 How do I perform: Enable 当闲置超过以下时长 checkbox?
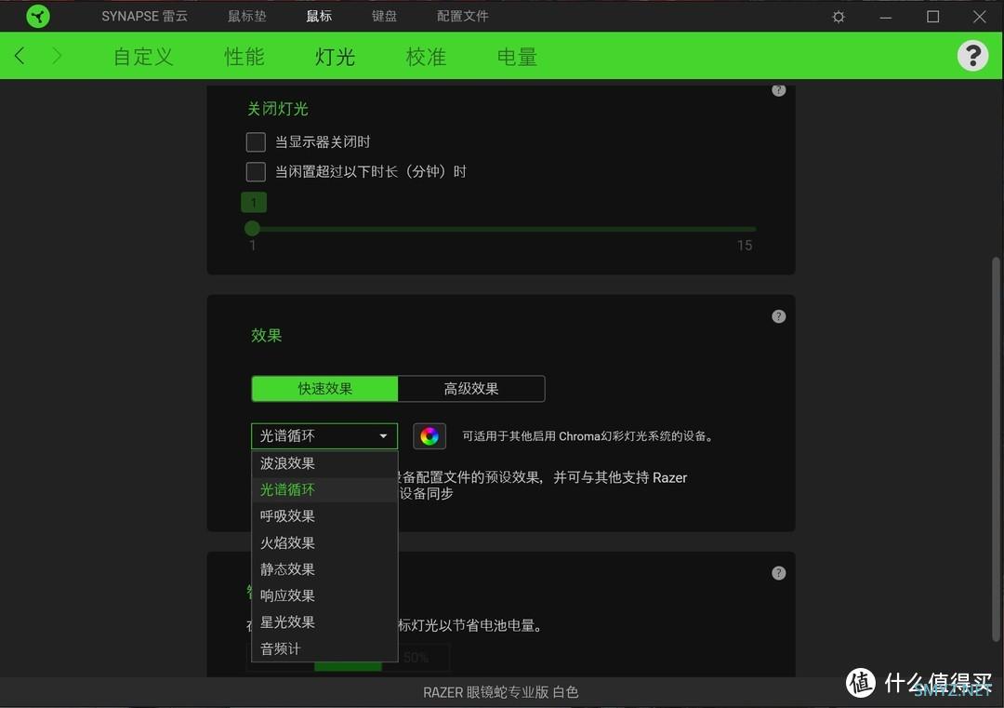point(256,171)
